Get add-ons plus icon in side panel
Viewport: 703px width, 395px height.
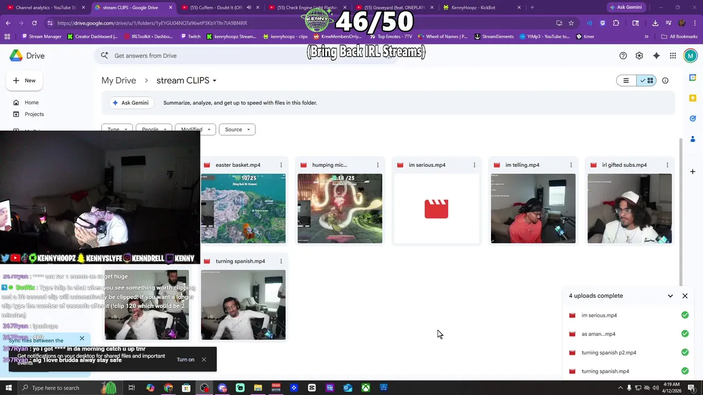tap(693, 172)
